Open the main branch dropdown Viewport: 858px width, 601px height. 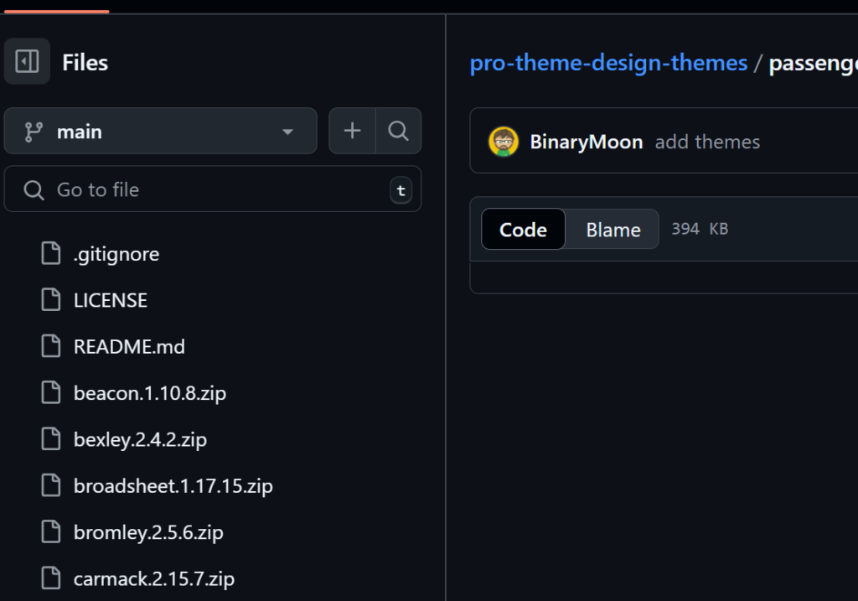pyautogui.click(x=159, y=132)
